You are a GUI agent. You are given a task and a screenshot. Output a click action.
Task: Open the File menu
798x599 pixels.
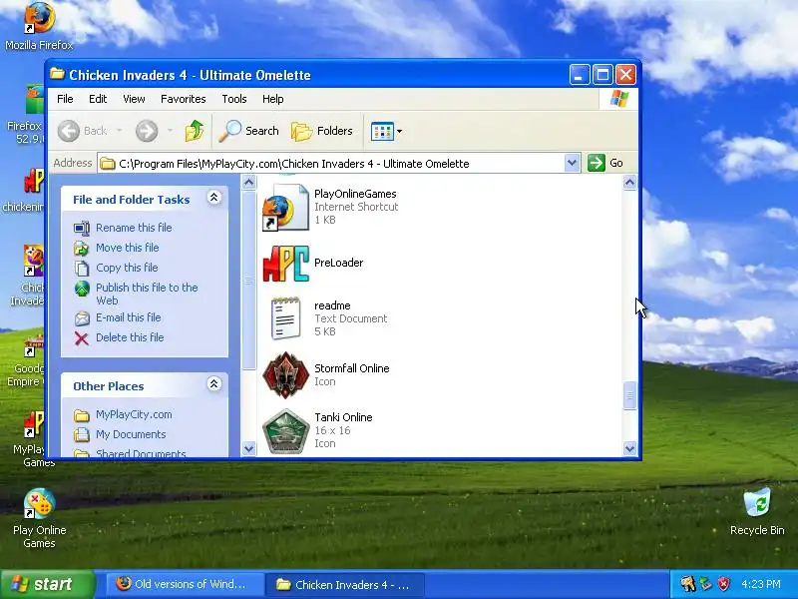(65, 99)
